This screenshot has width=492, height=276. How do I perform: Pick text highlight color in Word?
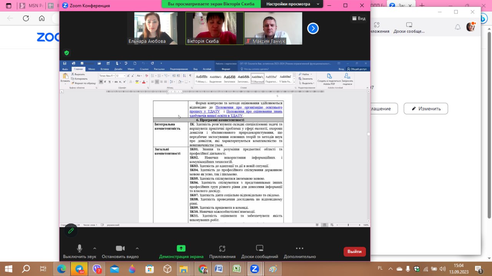point(136,82)
